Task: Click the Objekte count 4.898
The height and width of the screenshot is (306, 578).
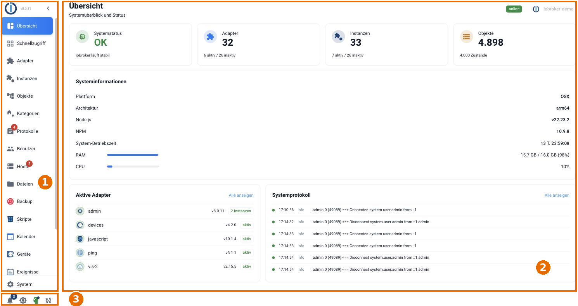Action: click(x=491, y=42)
